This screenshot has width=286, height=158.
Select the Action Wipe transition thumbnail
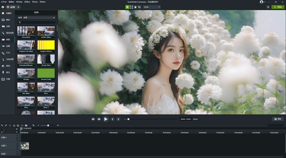point(46,31)
